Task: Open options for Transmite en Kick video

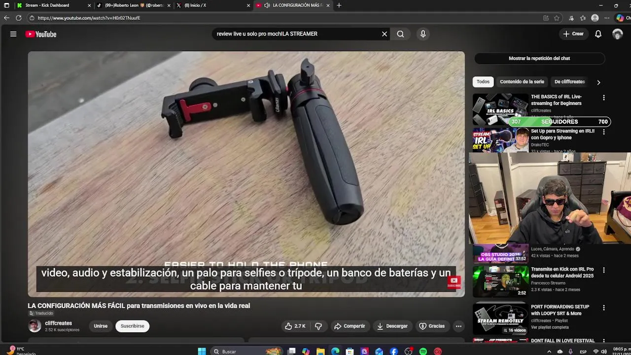Action: tap(603, 270)
